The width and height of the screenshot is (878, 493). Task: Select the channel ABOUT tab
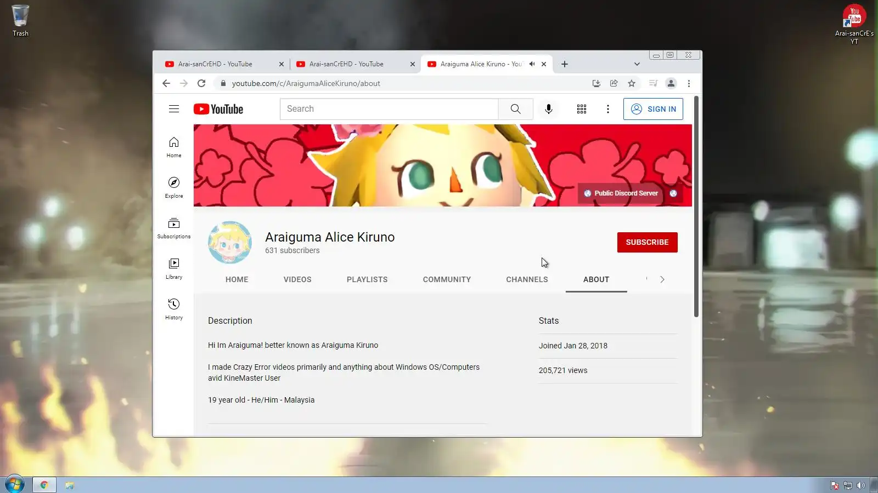tap(596, 279)
